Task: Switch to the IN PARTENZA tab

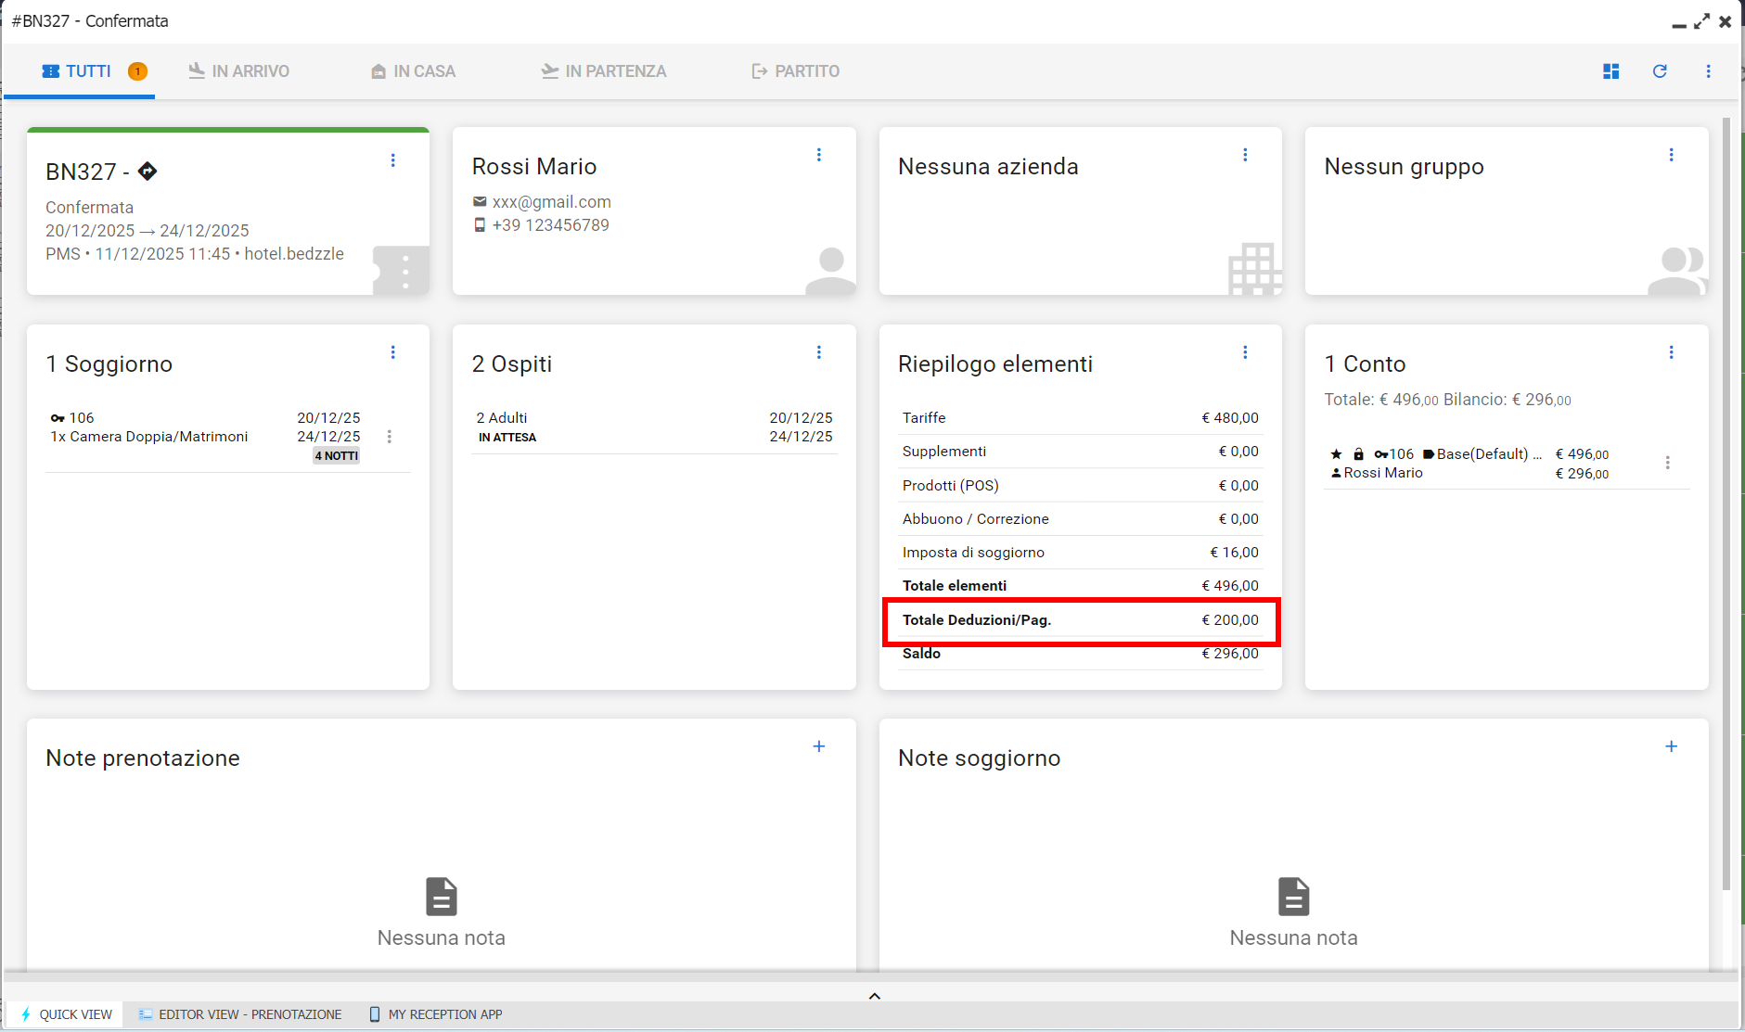Action: click(x=604, y=71)
